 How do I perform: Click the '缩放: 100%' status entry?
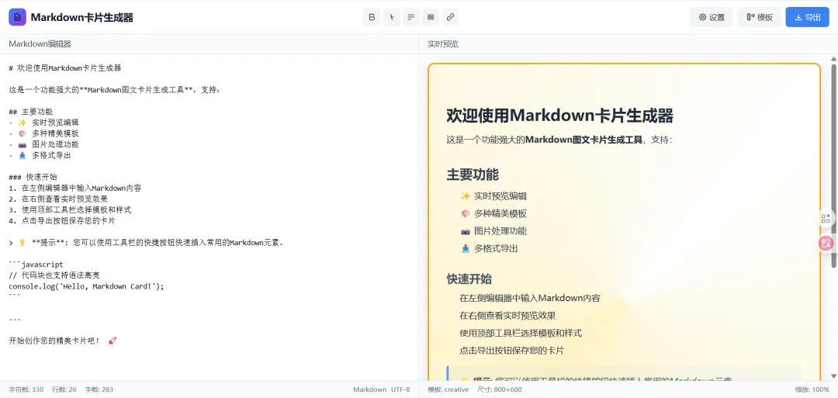click(x=812, y=389)
